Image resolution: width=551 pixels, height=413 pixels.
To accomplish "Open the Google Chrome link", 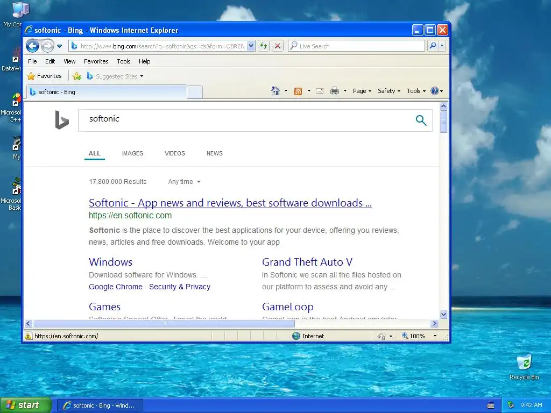I will click(x=116, y=287).
